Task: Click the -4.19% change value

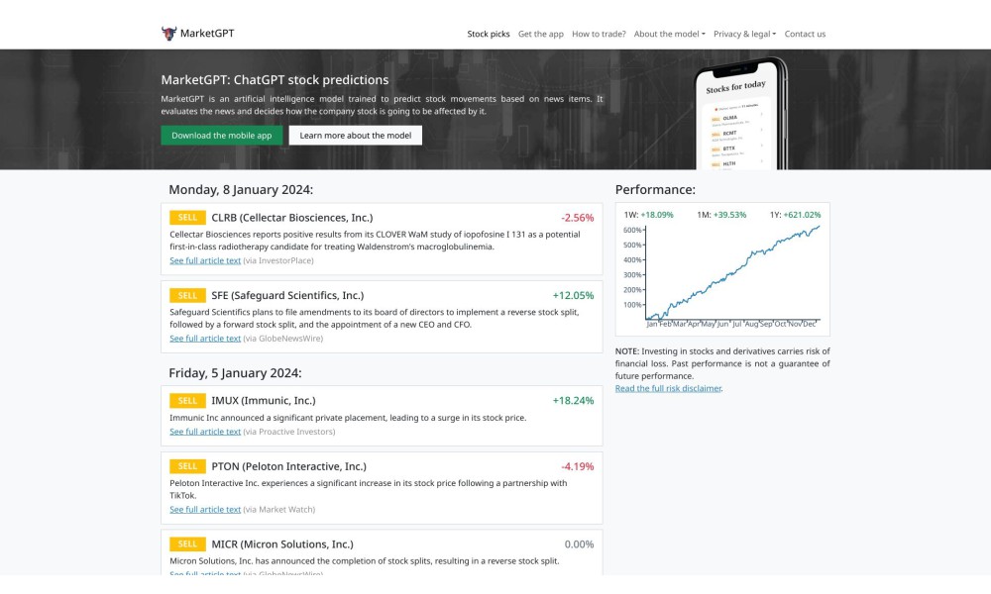Action: pos(577,466)
